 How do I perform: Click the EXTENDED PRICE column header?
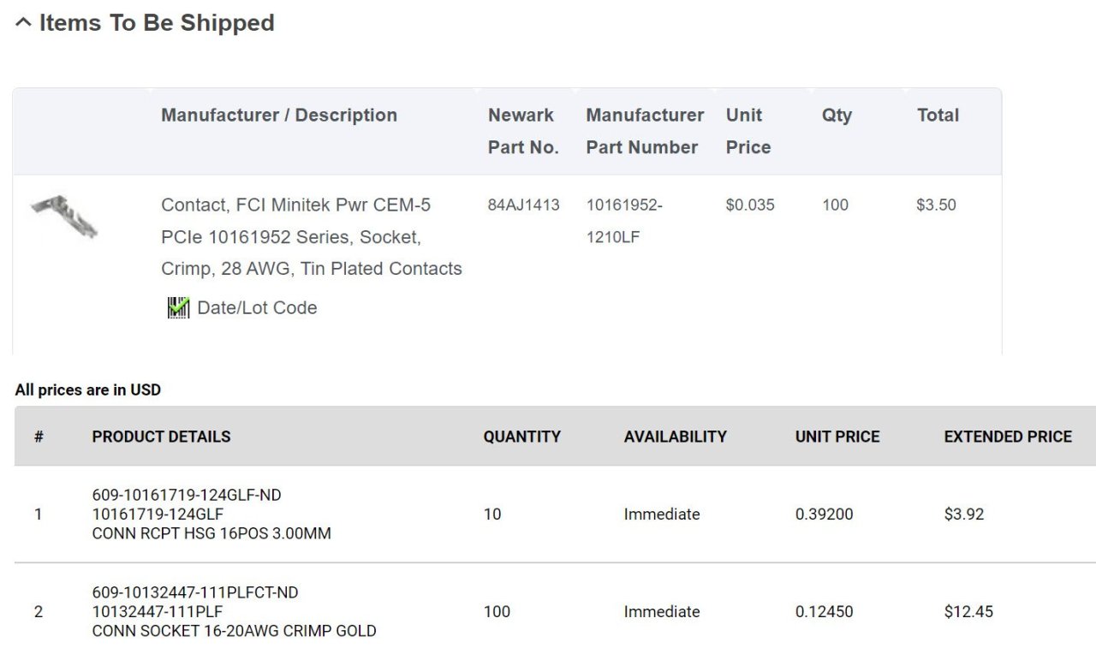pos(1008,437)
